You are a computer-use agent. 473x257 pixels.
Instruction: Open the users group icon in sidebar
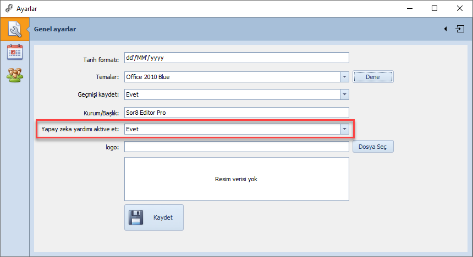pos(14,74)
